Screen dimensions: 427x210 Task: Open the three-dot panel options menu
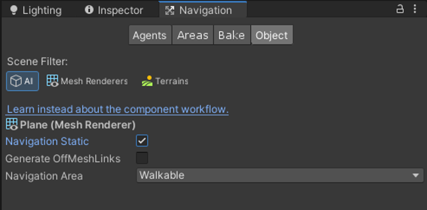pyautogui.click(x=414, y=9)
